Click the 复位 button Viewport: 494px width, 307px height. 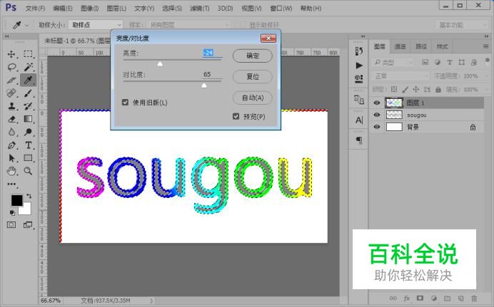(253, 77)
